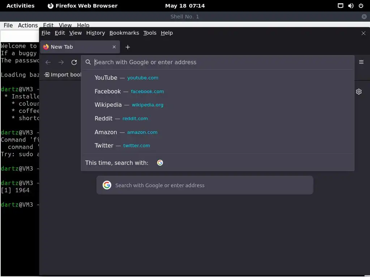Image resolution: width=370 pixels, height=277 pixels.
Task: Open the system volume indicator
Action: [350, 6]
